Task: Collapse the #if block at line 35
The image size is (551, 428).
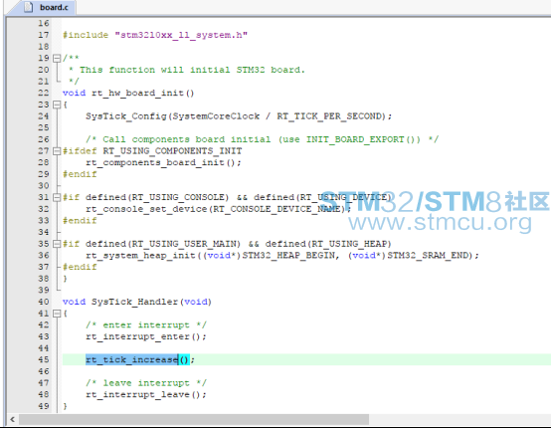Action: 57,244
